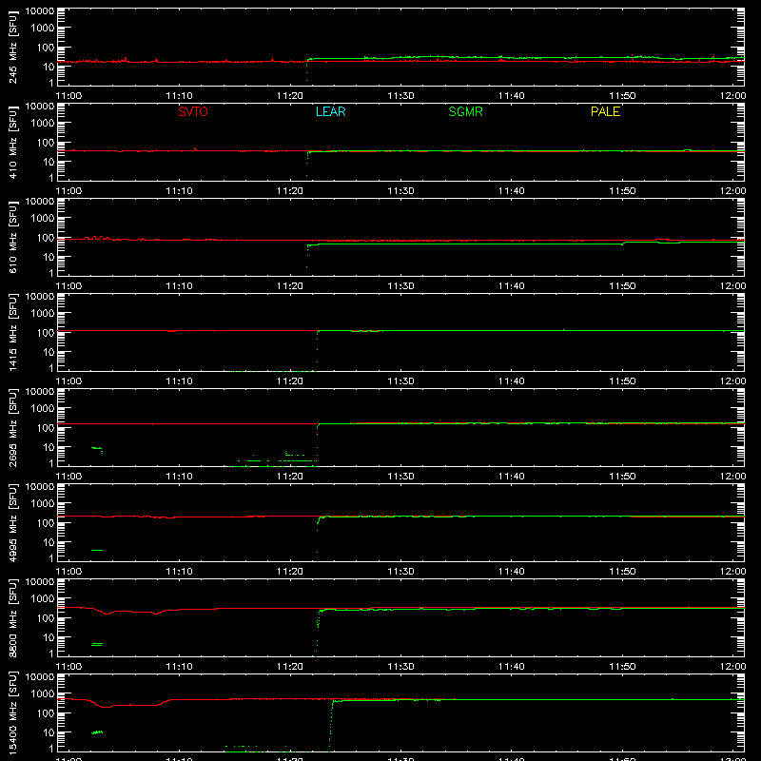Click the 11:40 time label under 610 MHz plot
Image resolution: width=761 pixels, height=761 pixels.
point(511,286)
